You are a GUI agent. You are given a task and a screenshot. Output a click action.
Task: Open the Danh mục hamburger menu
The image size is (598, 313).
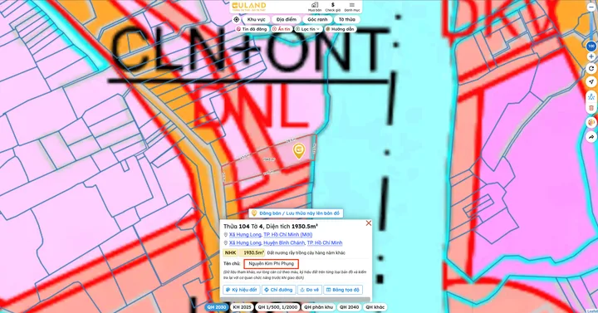coord(351,7)
